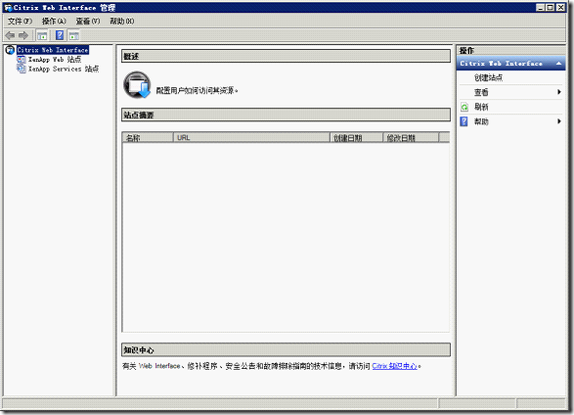
Task: Toggle the action pane toolbar icon
Action: [x=74, y=35]
